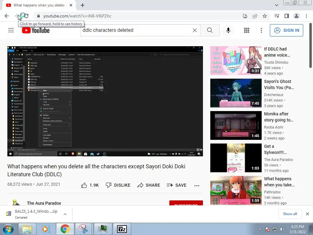Open 'Get a Sylveon' video thumbnail
This screenshot has height=235, width=313.
(236, 158)
